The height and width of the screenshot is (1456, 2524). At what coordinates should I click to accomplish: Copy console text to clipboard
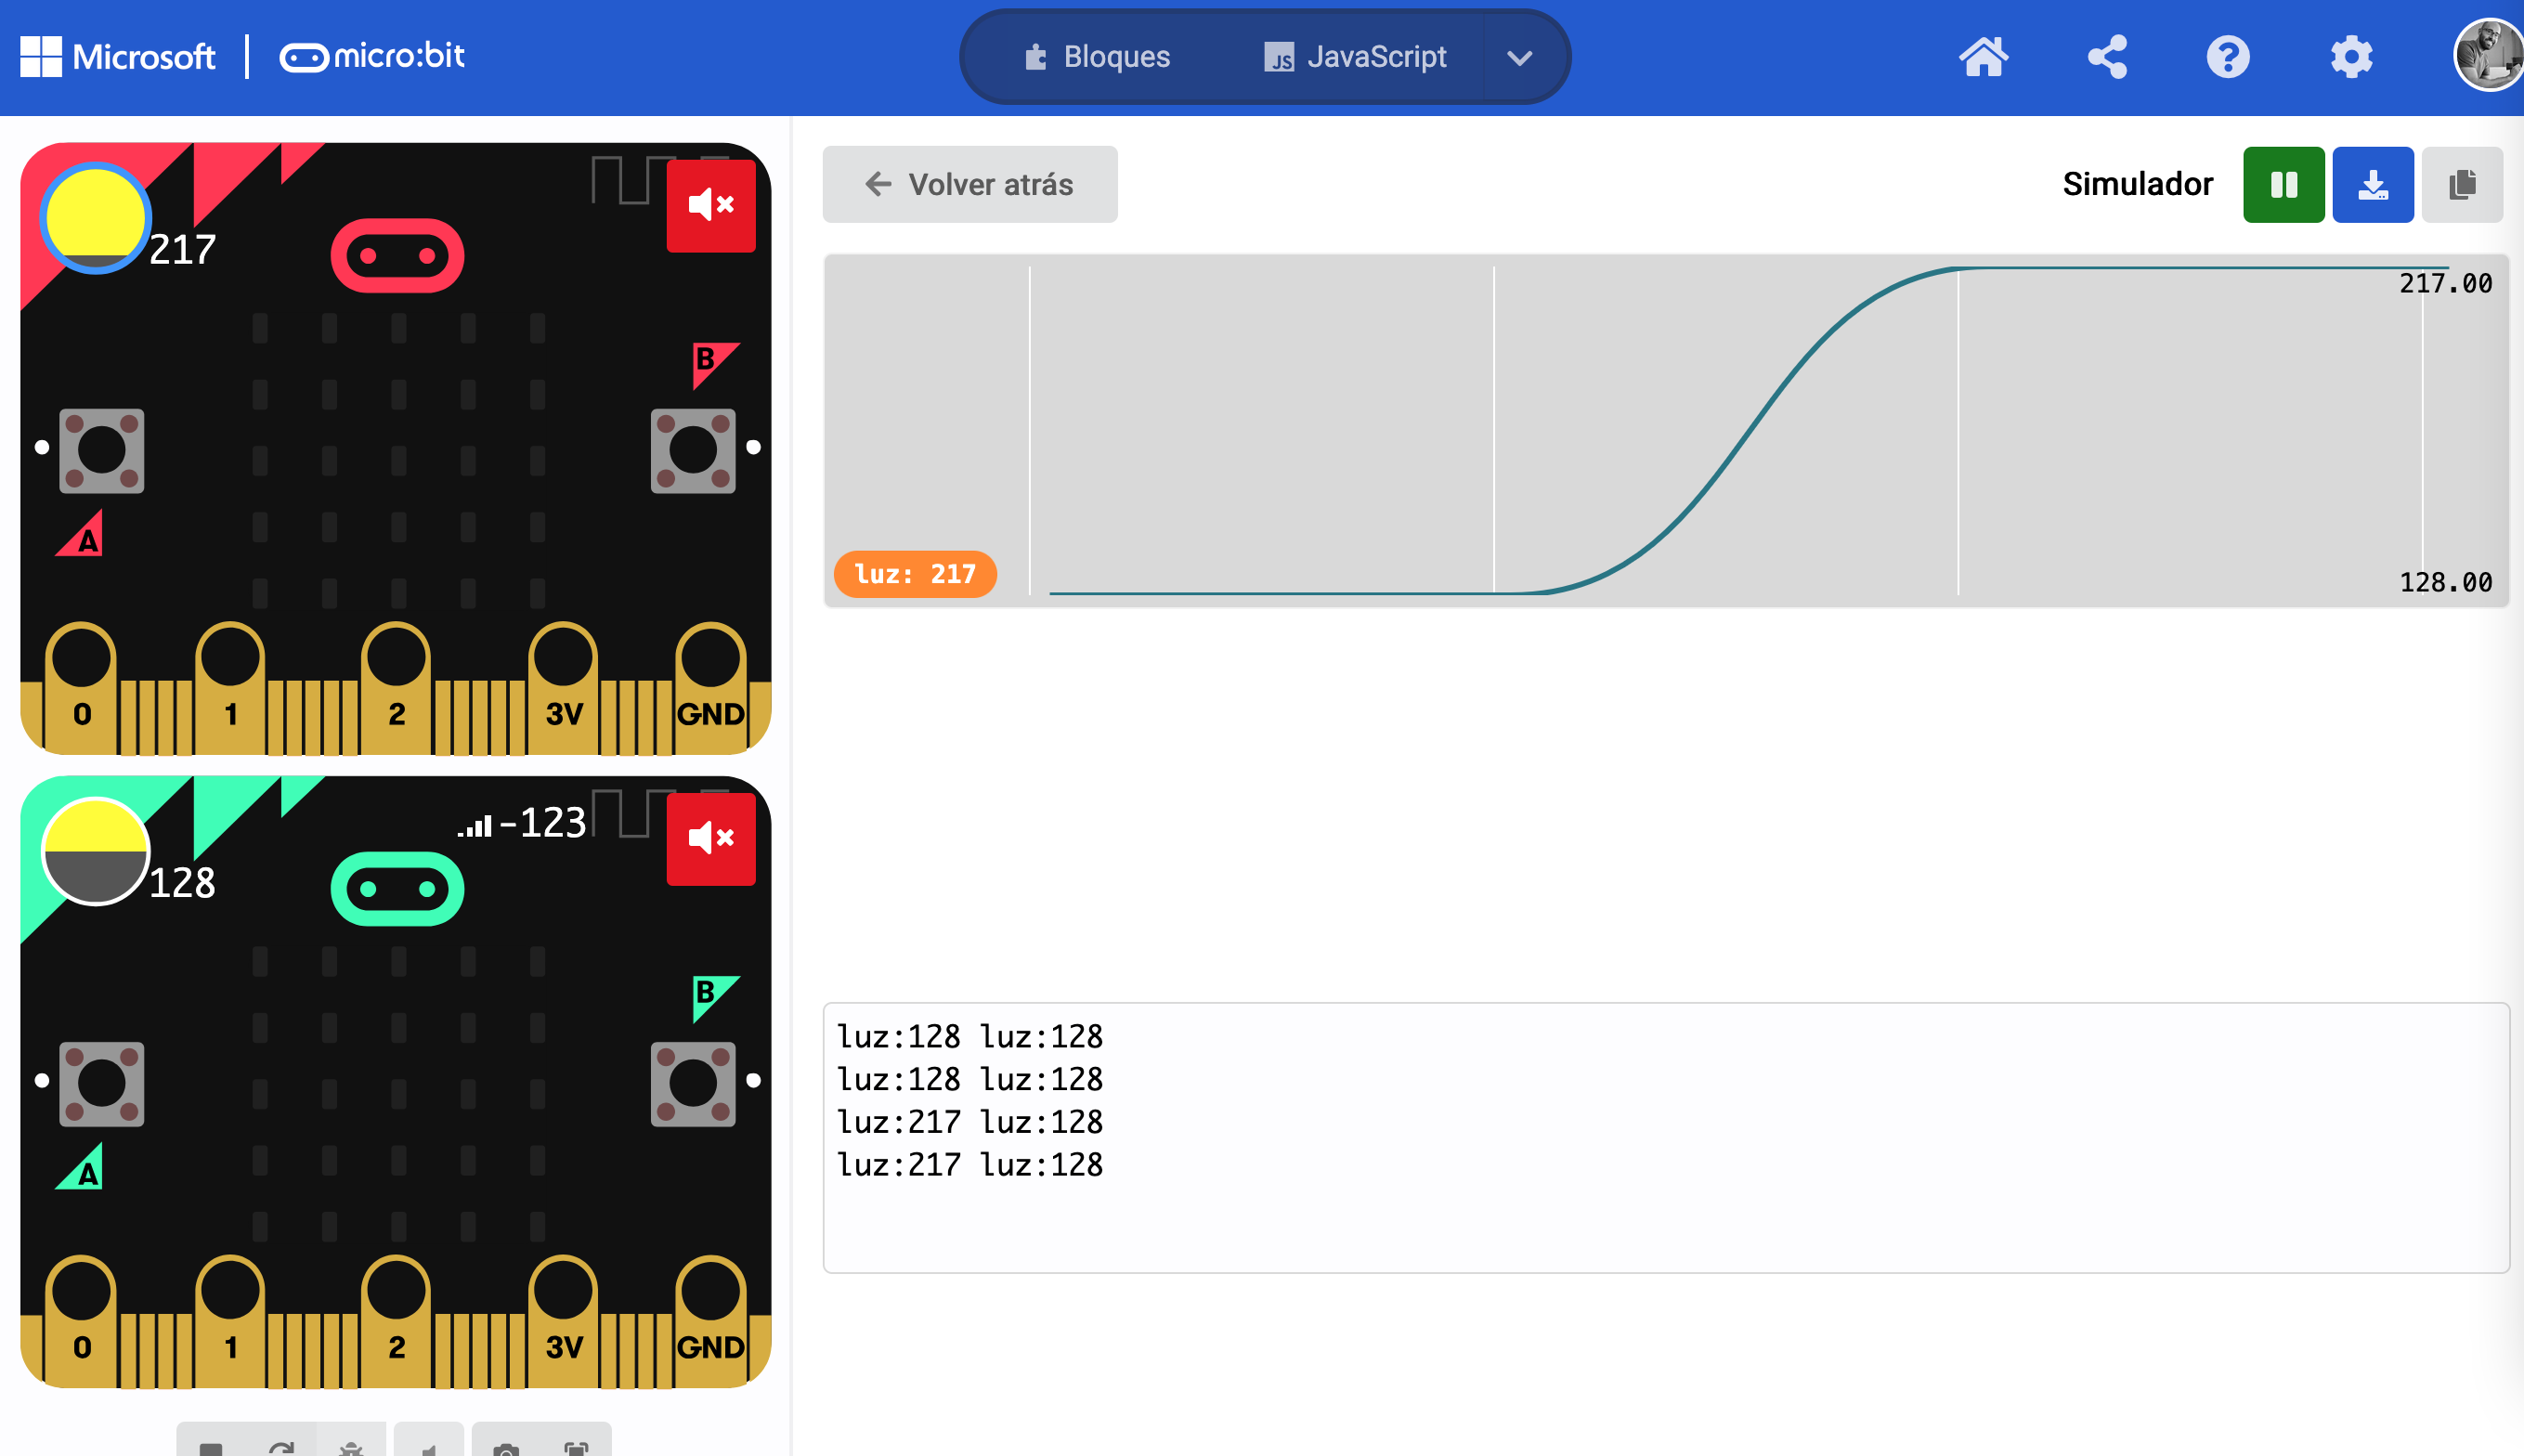click(2461, 185)
